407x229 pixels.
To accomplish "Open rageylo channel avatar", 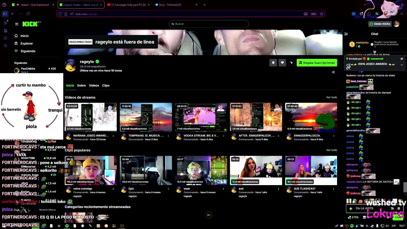I will click(x=71, y=66).
